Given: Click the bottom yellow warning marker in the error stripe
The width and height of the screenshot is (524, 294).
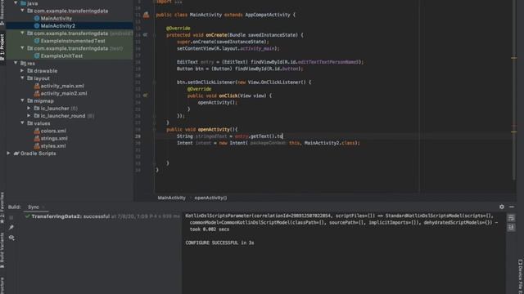Looking at the screenshot, I should [x=514, y=132].
